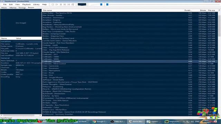Screen dimensions: 221x124
Task: Open OBS from the taskbar
Action: 118,122
